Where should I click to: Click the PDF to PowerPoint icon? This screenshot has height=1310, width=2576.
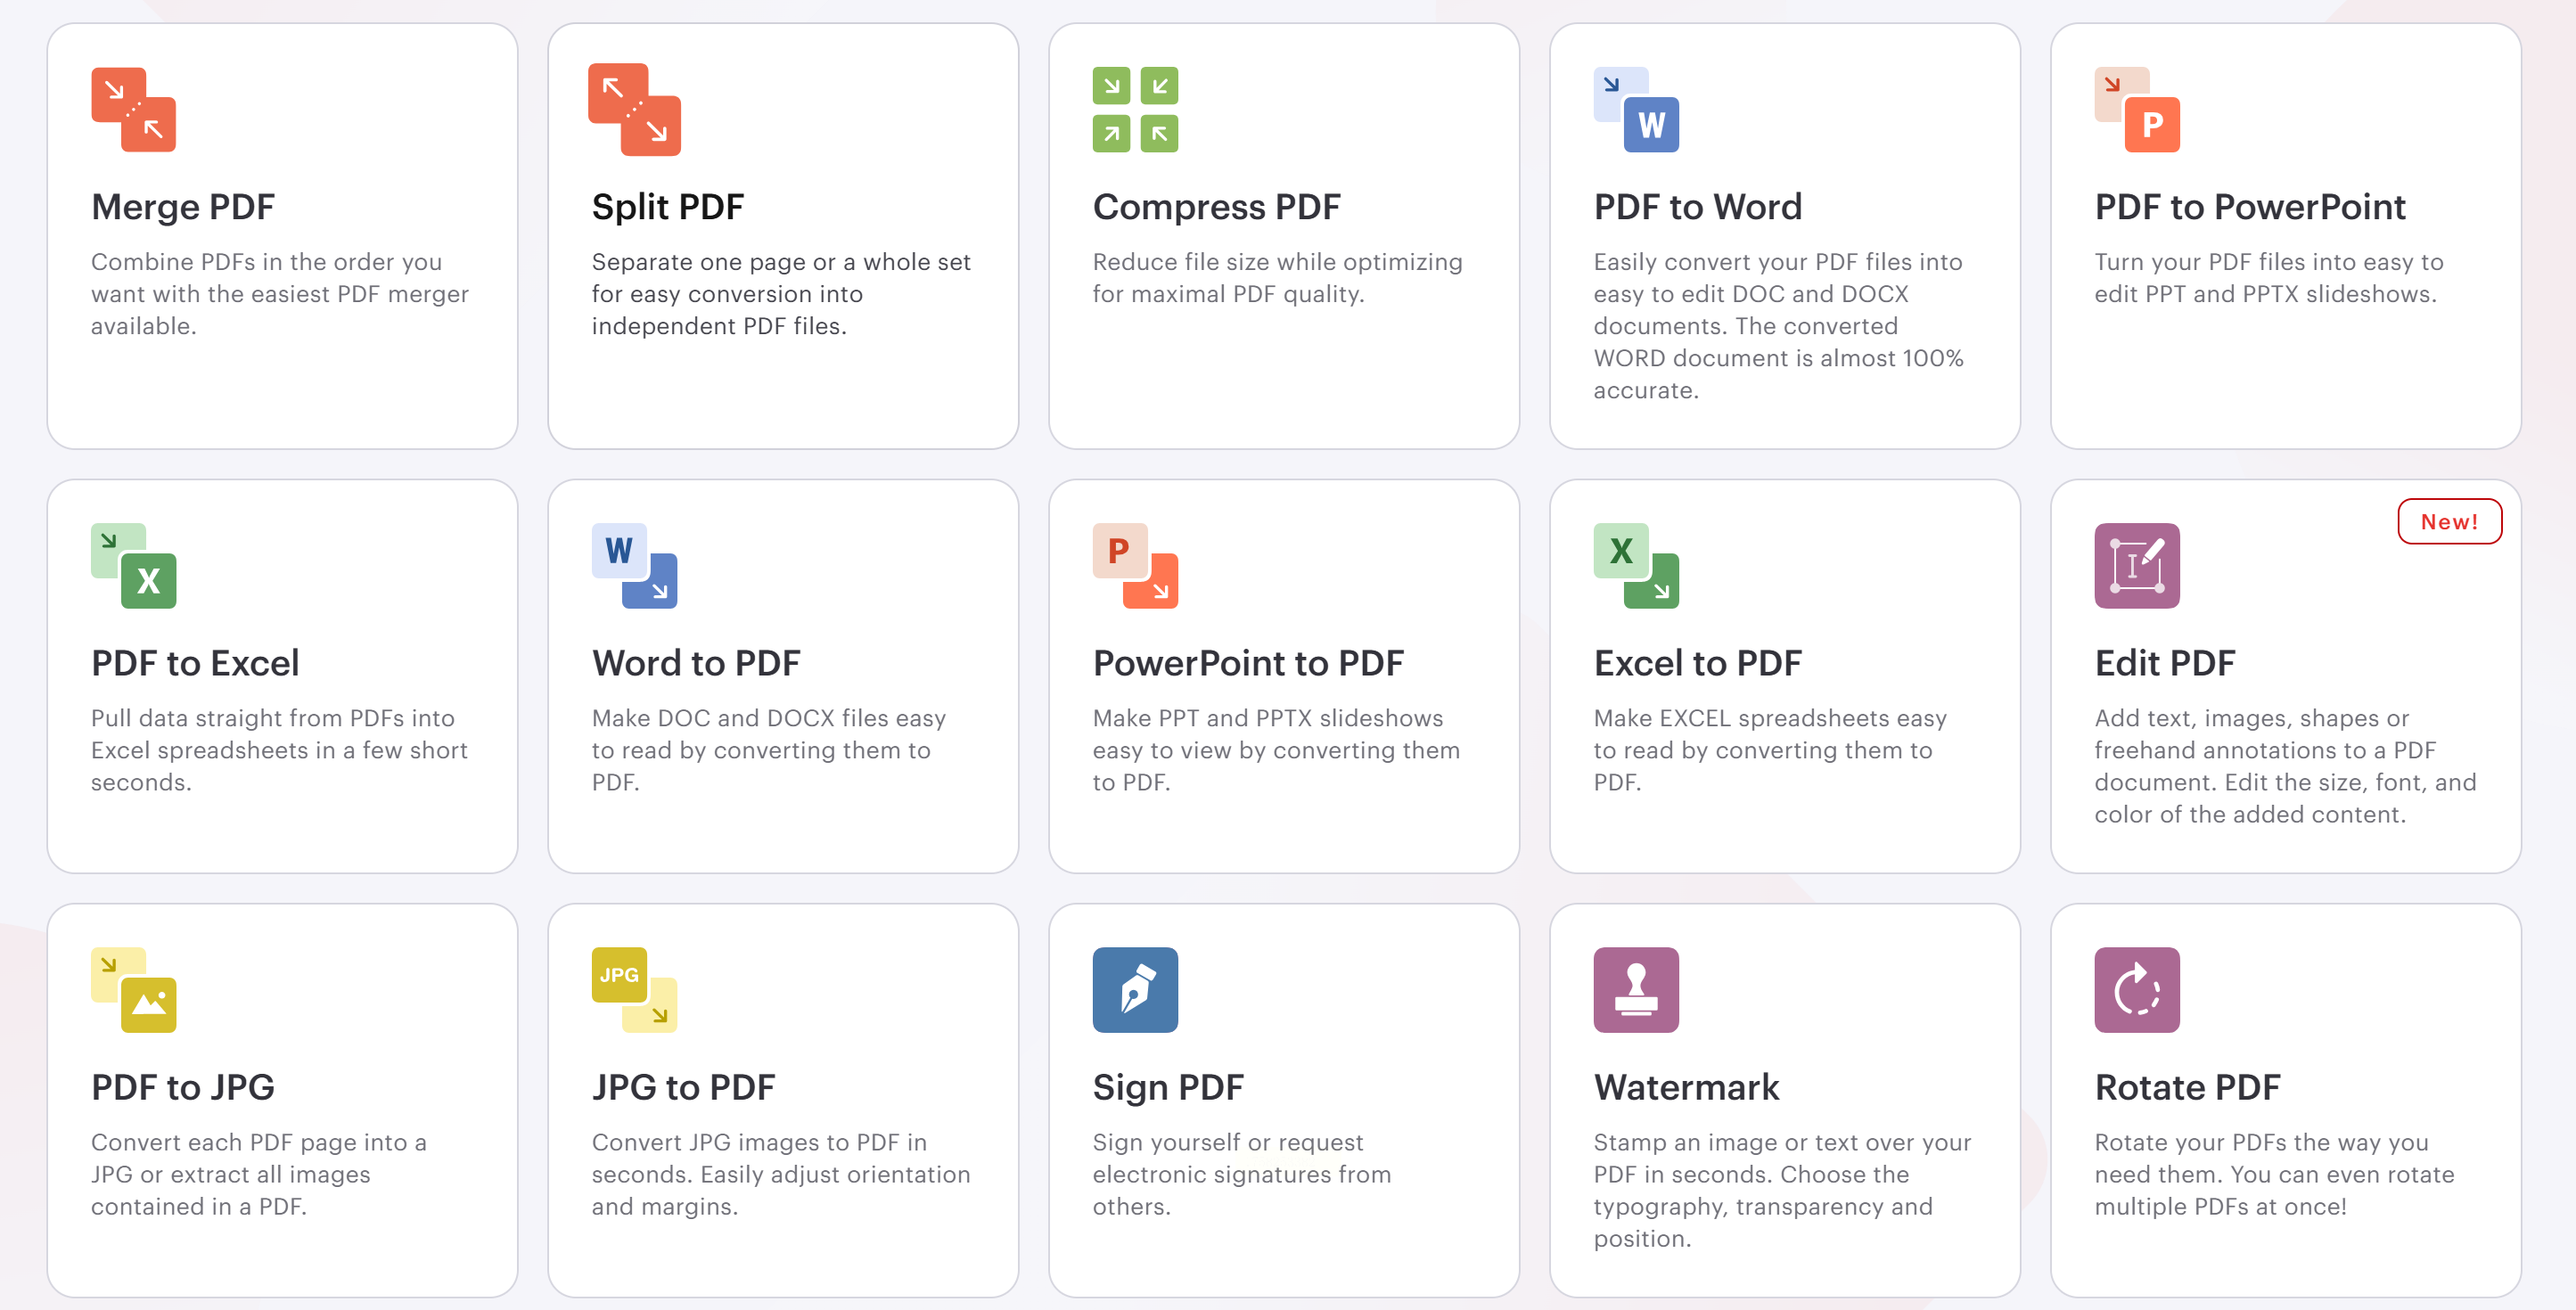[x=2137, y=110]
